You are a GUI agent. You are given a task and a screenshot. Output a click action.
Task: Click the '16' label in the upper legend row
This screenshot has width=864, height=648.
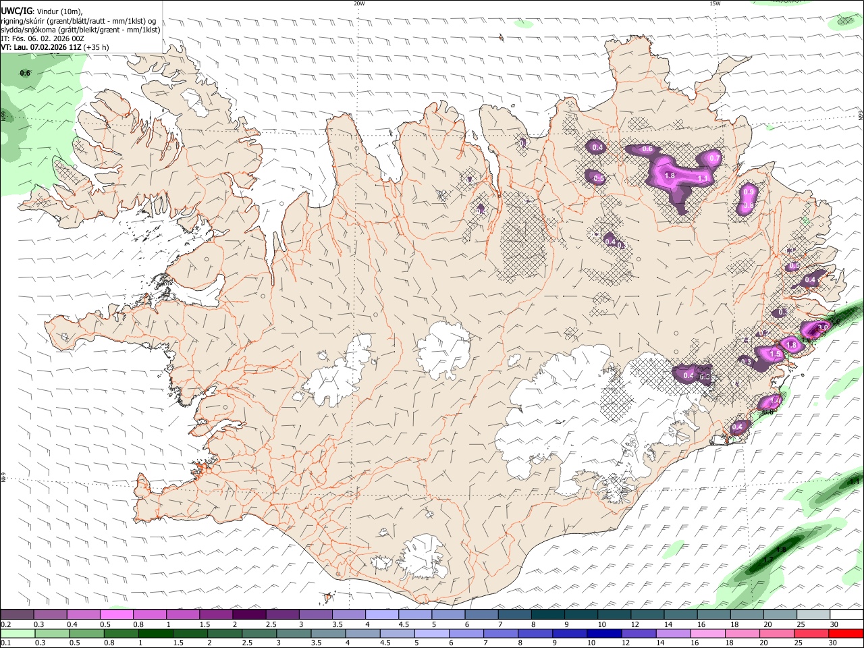(x=701, y=624)
